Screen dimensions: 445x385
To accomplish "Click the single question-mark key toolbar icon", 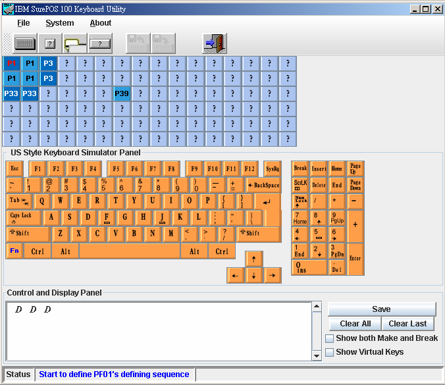I will point(49,43).
